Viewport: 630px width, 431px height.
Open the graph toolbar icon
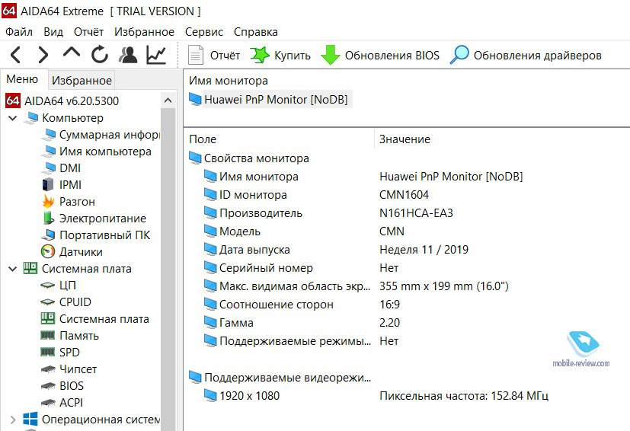[x=156, y=55]
